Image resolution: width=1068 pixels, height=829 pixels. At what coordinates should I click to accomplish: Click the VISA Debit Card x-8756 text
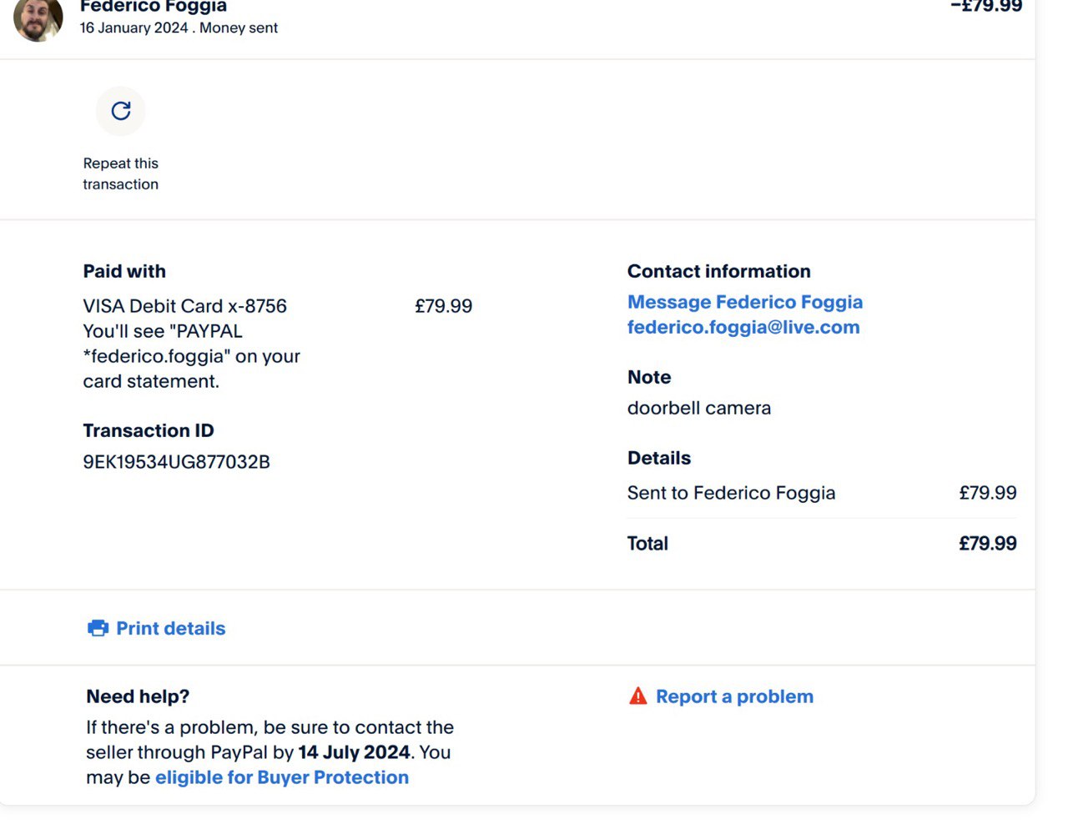click(184, 306)
